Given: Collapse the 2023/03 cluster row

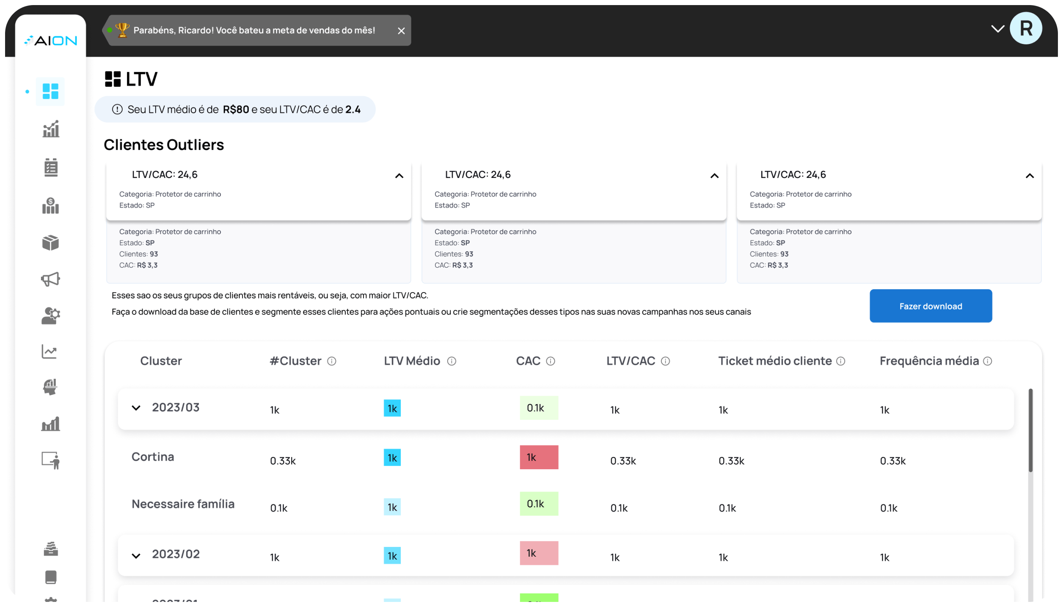Looking at the screenshot, I should click(x=136, y=408).
